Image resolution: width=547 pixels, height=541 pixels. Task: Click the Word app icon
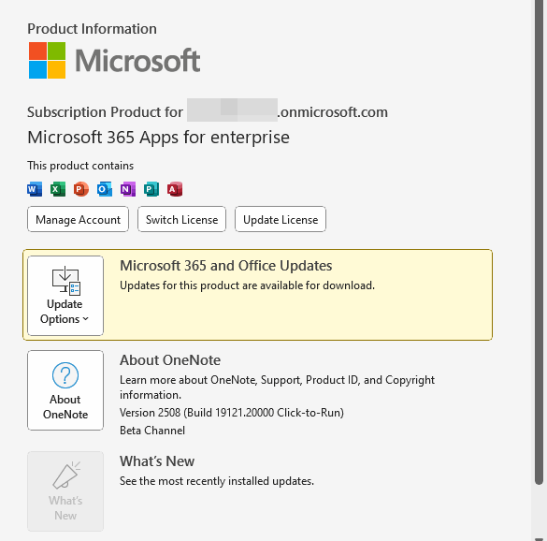click(x=35, y=189)
